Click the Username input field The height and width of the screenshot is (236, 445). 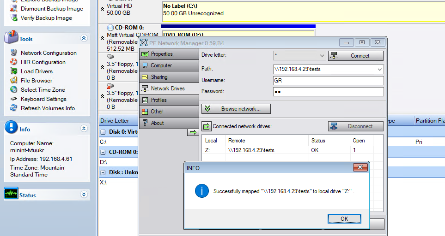click(329, 81)
